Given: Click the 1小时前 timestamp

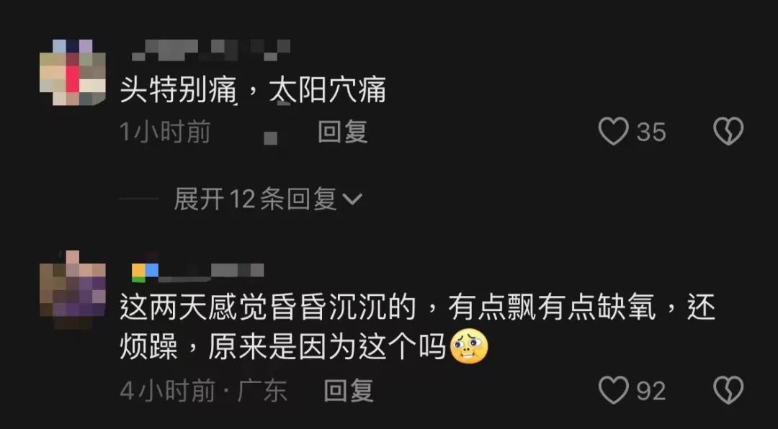Looking at the screenshot, I should [x=165, y=132].
